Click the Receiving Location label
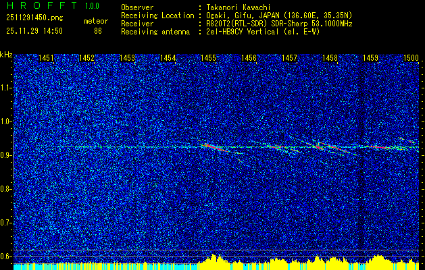 pyautogui.click(x=157, y=16)
